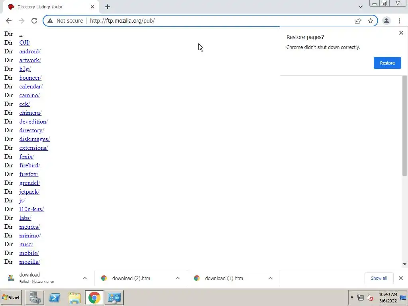Click the Not secure warning icon
408x306 pixels.
click(x=50, y=21)
